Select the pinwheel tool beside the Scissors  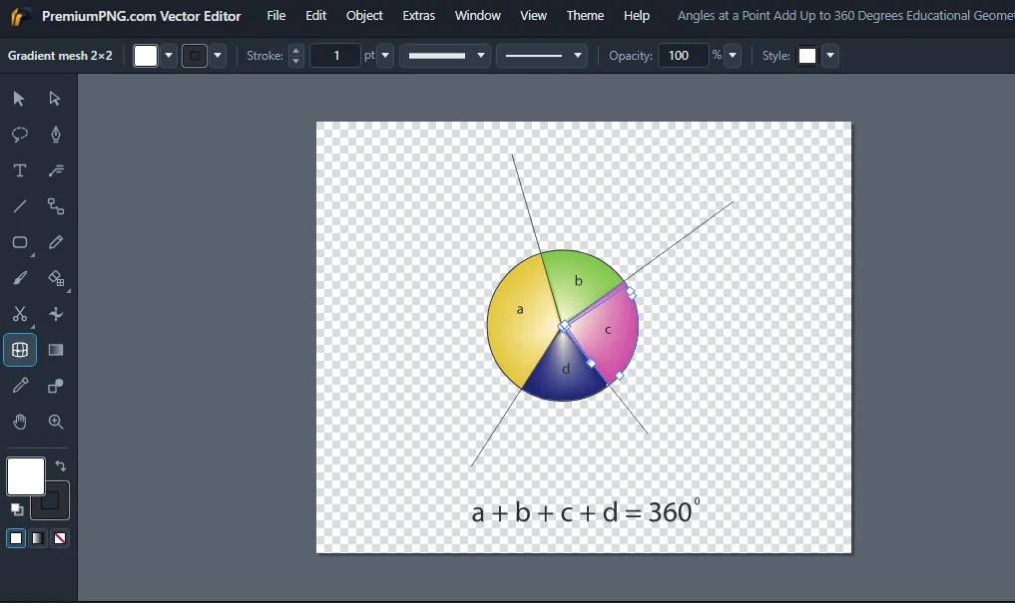[x=56, y=314]
